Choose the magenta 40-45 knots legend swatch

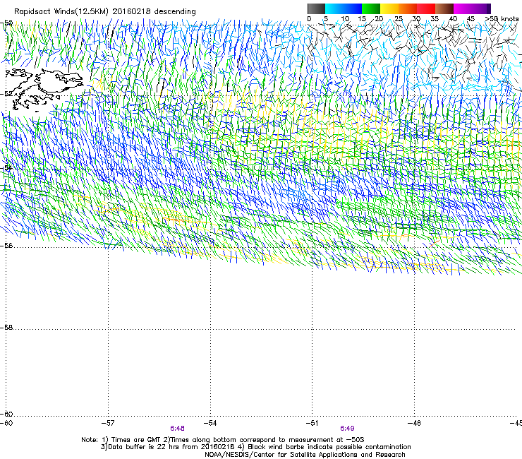(463, 8)
